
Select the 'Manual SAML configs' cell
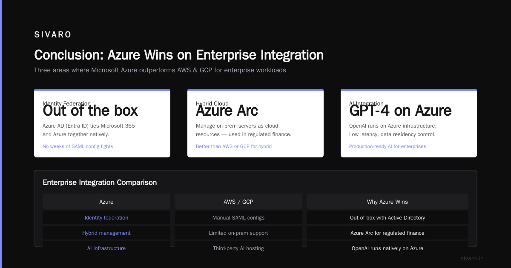(238, 218)
